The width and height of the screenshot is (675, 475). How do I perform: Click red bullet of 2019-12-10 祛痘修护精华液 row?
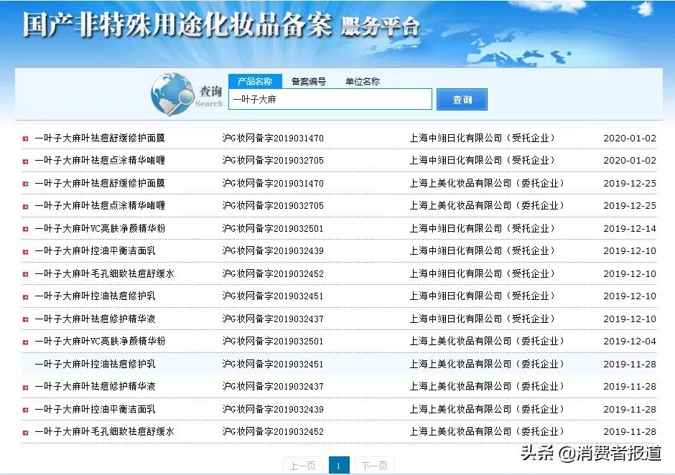[25, 319]
